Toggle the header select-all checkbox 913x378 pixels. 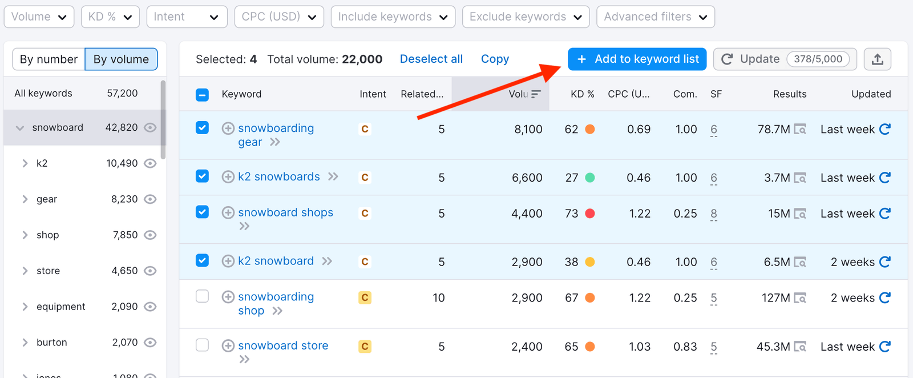click(202, 95)
